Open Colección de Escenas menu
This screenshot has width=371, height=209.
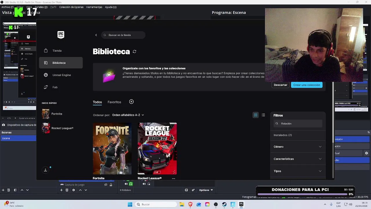coord(71,7)
